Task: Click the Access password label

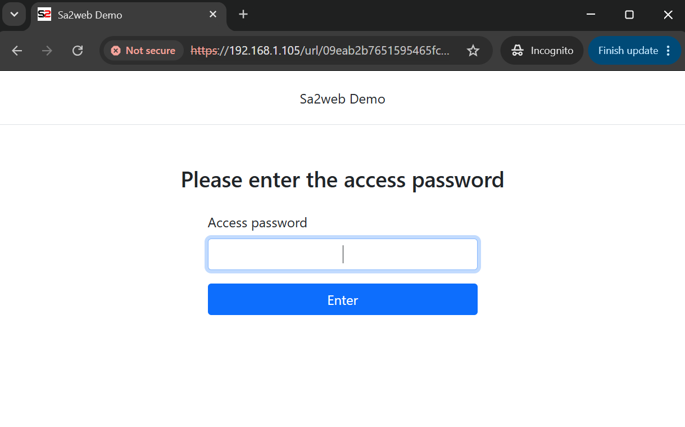Action: [257, 223]
